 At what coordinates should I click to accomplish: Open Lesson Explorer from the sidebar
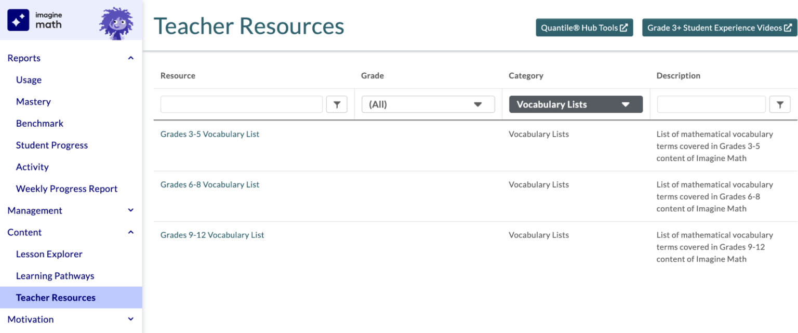(x=49, y=254)
